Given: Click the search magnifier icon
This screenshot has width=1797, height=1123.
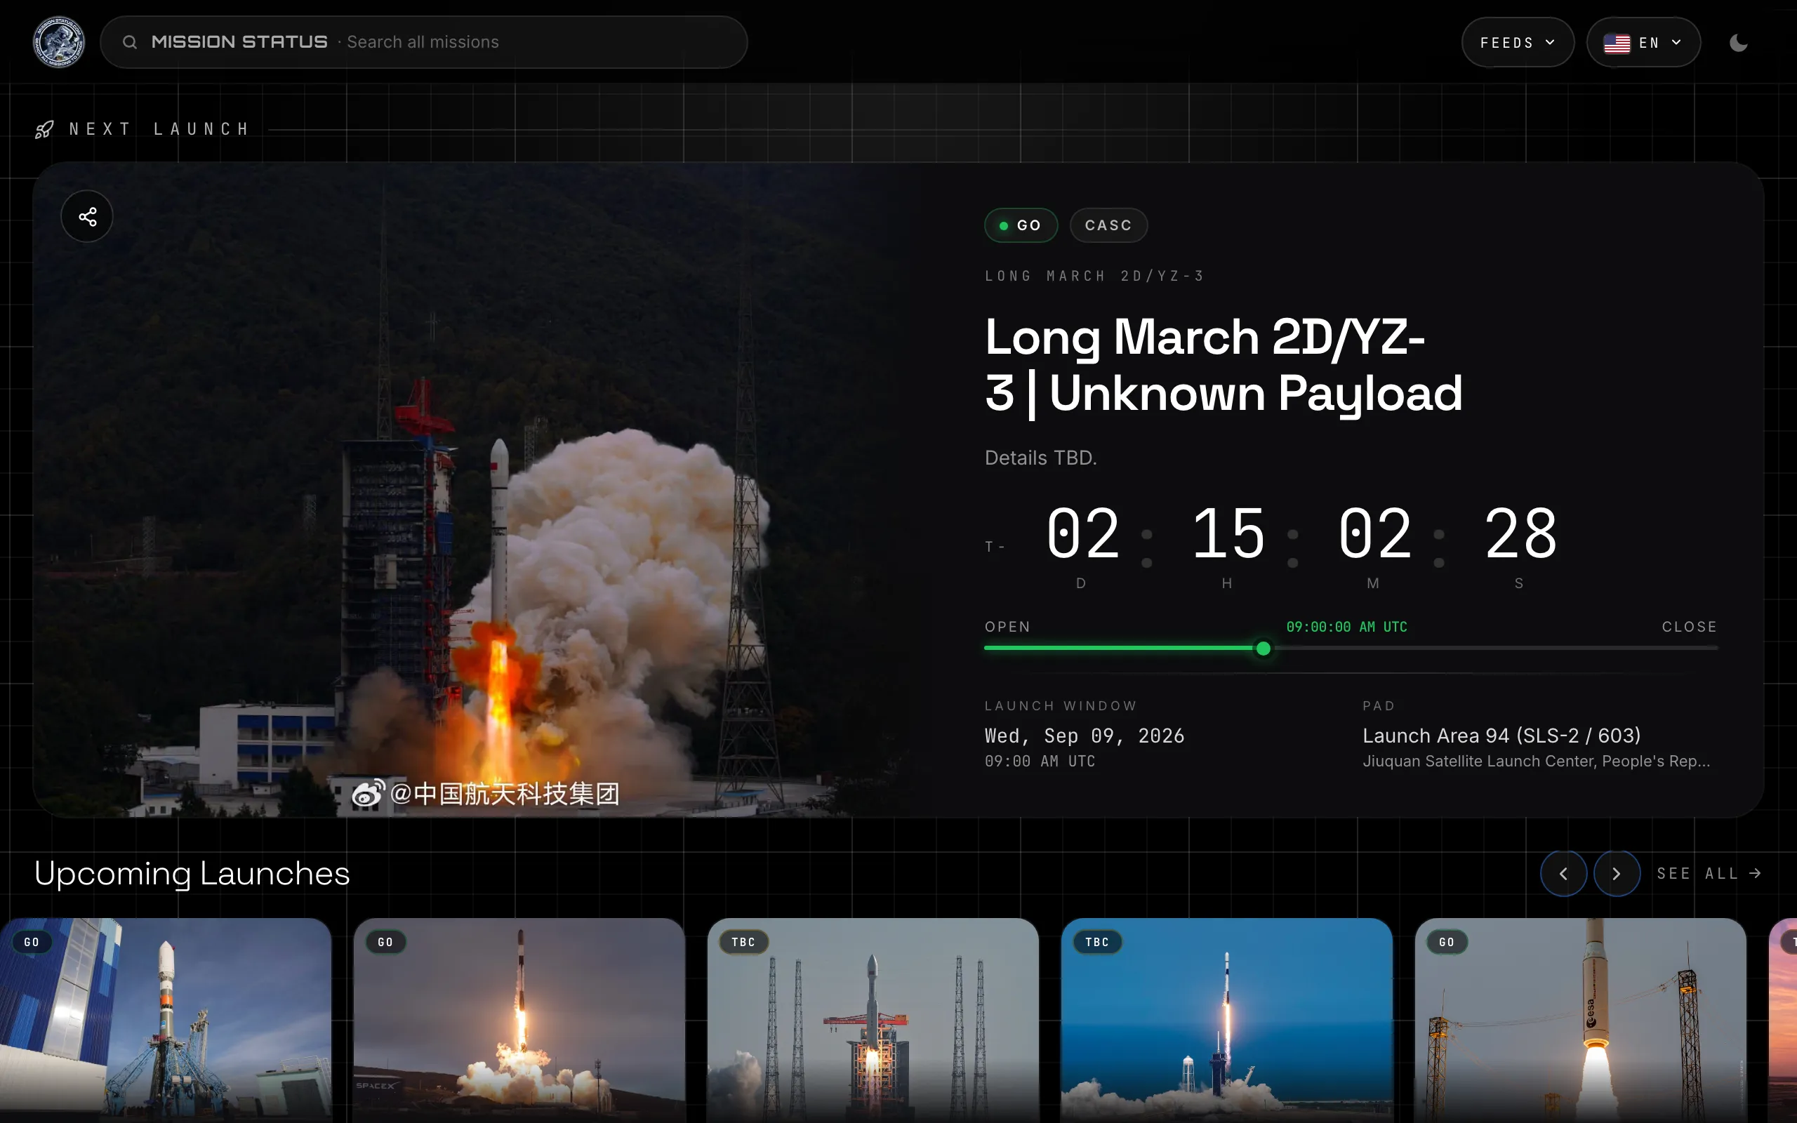Looking at the screenshot, I should 130,42.
